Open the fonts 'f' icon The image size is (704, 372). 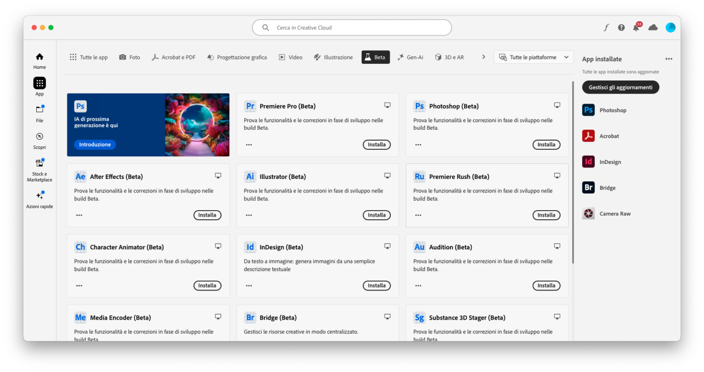[x=606, y=28]
